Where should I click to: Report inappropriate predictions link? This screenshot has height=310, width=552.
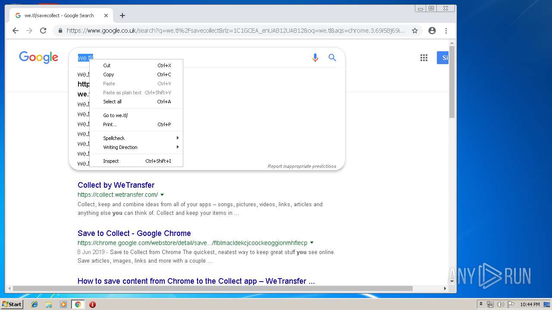[x=302, y=166]
